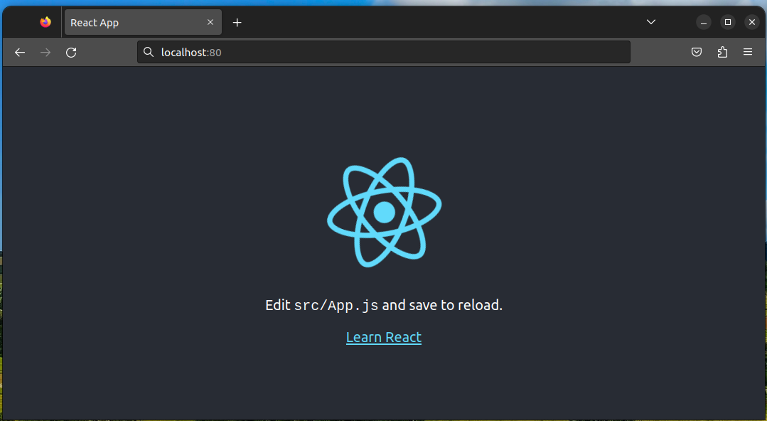Go back to the previous page
This screenshot has width=767, height=421.
[20, 53]
